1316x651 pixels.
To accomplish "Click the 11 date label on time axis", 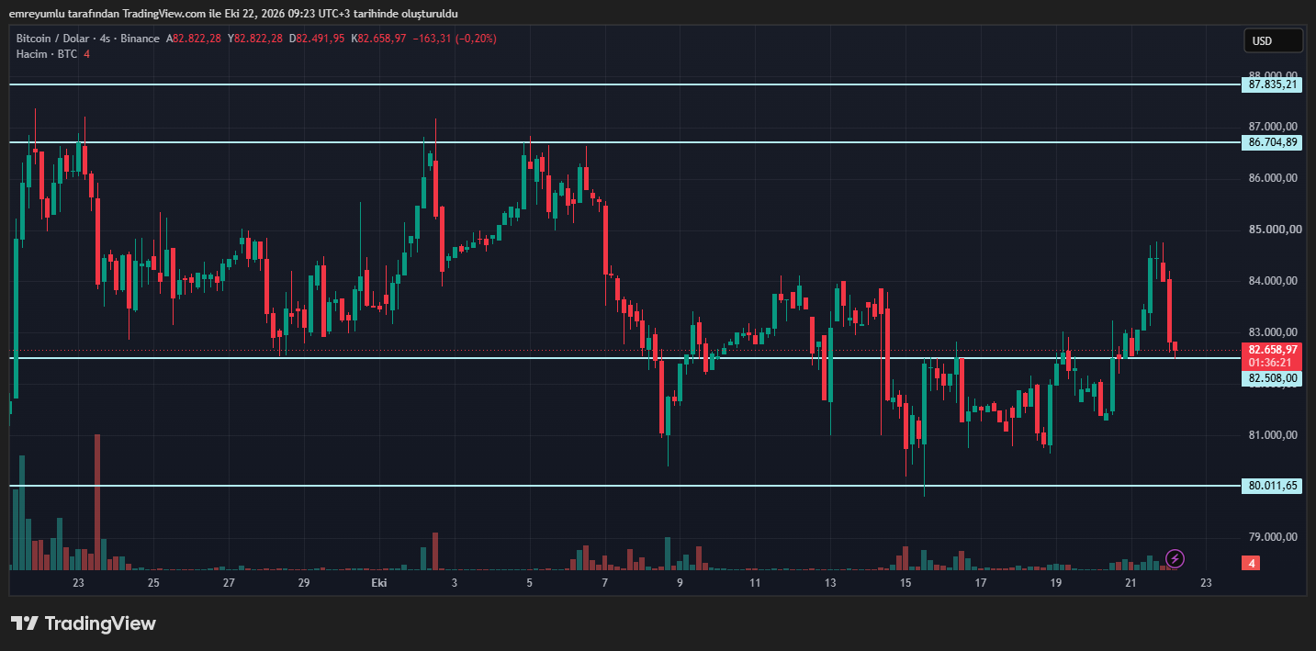I will coord(755,583).
